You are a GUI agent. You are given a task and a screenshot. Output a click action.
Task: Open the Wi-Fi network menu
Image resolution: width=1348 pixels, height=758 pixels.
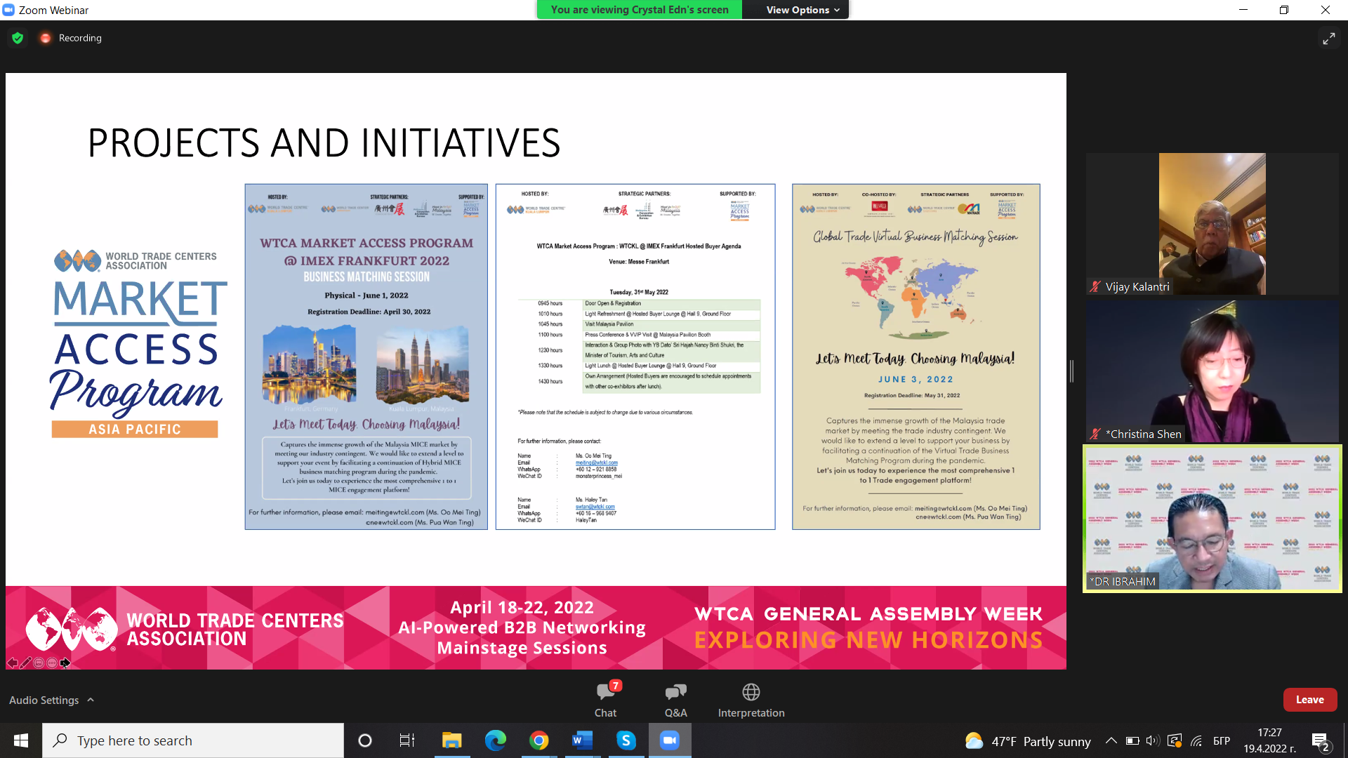(x=1196, y=740)
